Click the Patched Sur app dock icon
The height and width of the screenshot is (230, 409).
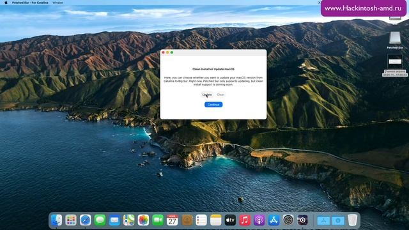click(x=302, y=220)
